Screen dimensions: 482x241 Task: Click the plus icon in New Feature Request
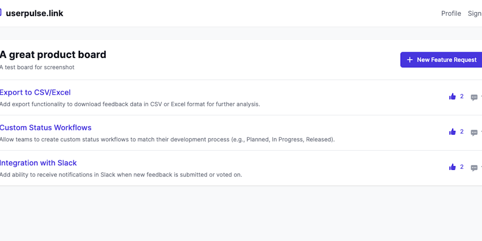[x=410, y=60]
